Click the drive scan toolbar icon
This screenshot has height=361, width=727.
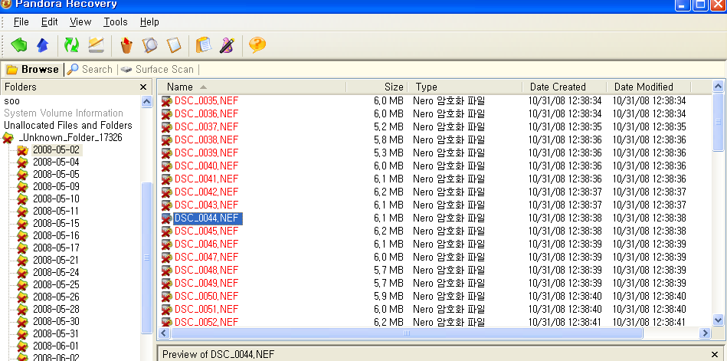pos(96,45)
